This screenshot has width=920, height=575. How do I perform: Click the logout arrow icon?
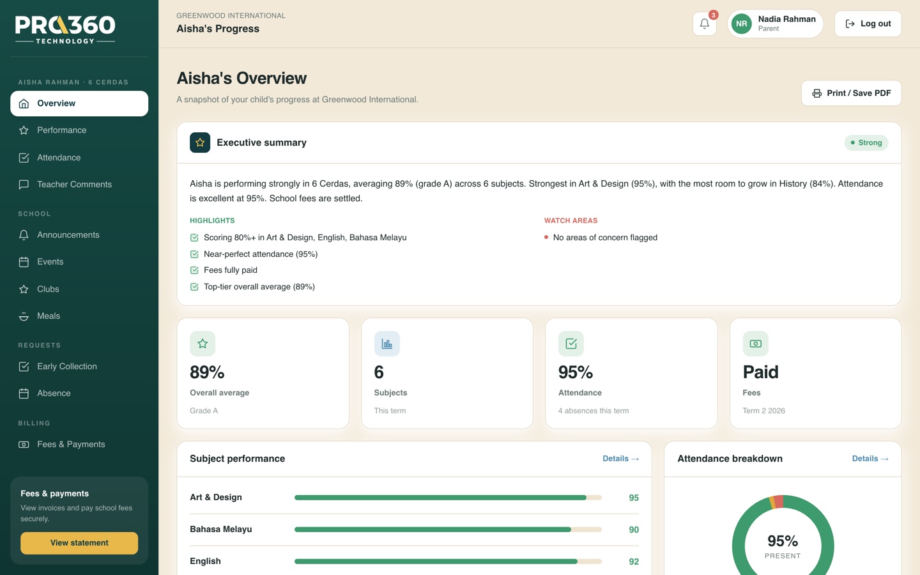pos(850,24)
